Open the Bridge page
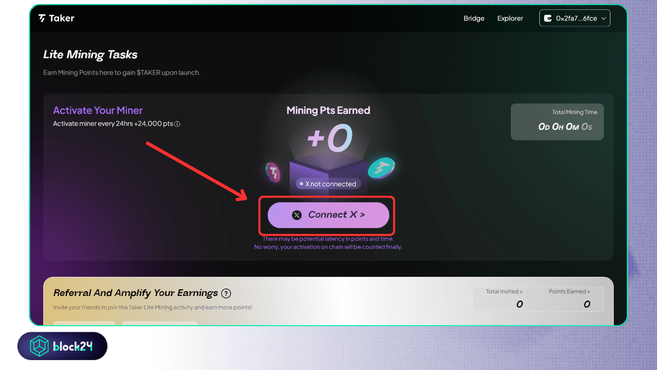Screen dimensions: 657x370 [474, 18]
